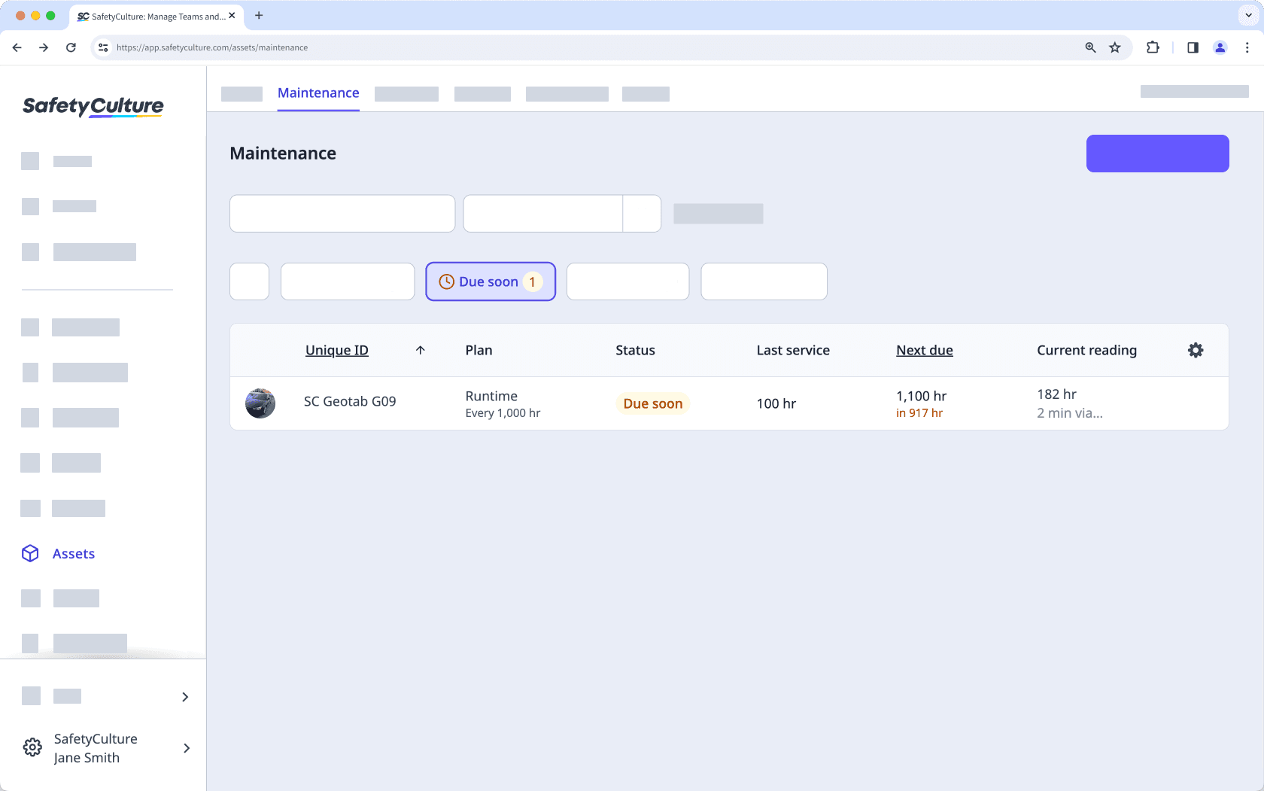Switch to the Maintenance tab
The width and height of the screenshot is (1264, 791).
[318, 93]
